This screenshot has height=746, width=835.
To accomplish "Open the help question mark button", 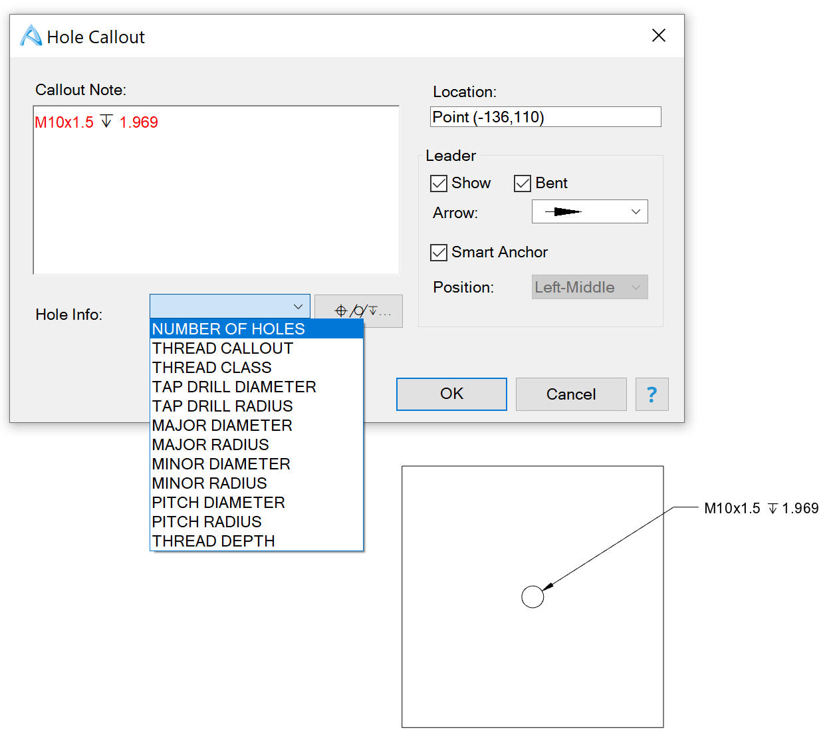I will point(652,394).
